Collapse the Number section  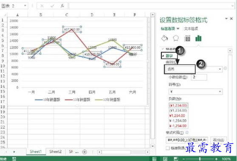[163, 56]
